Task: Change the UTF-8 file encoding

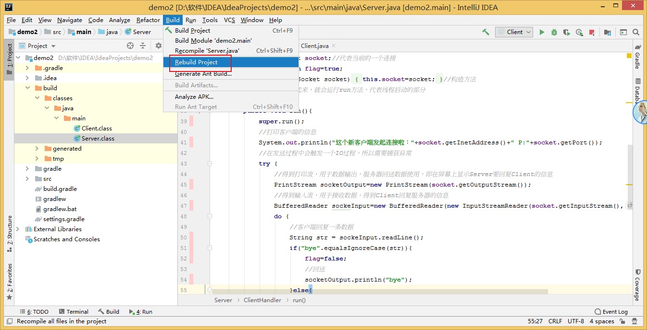Action: (575, 321)
